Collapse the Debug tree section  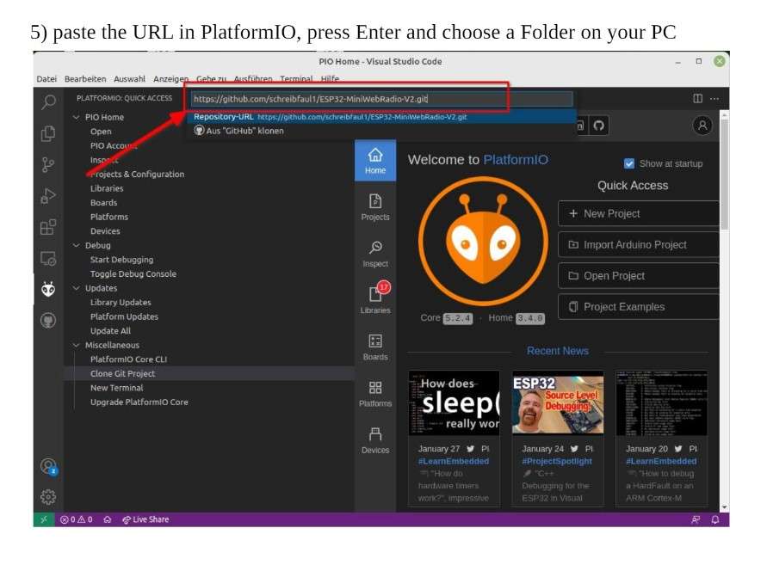(77, 245)
